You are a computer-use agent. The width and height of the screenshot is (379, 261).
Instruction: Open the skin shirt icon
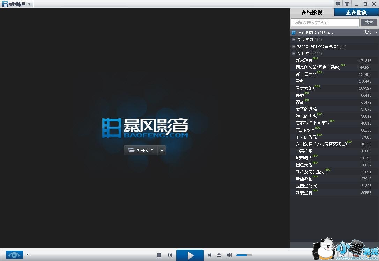point(347,3)
